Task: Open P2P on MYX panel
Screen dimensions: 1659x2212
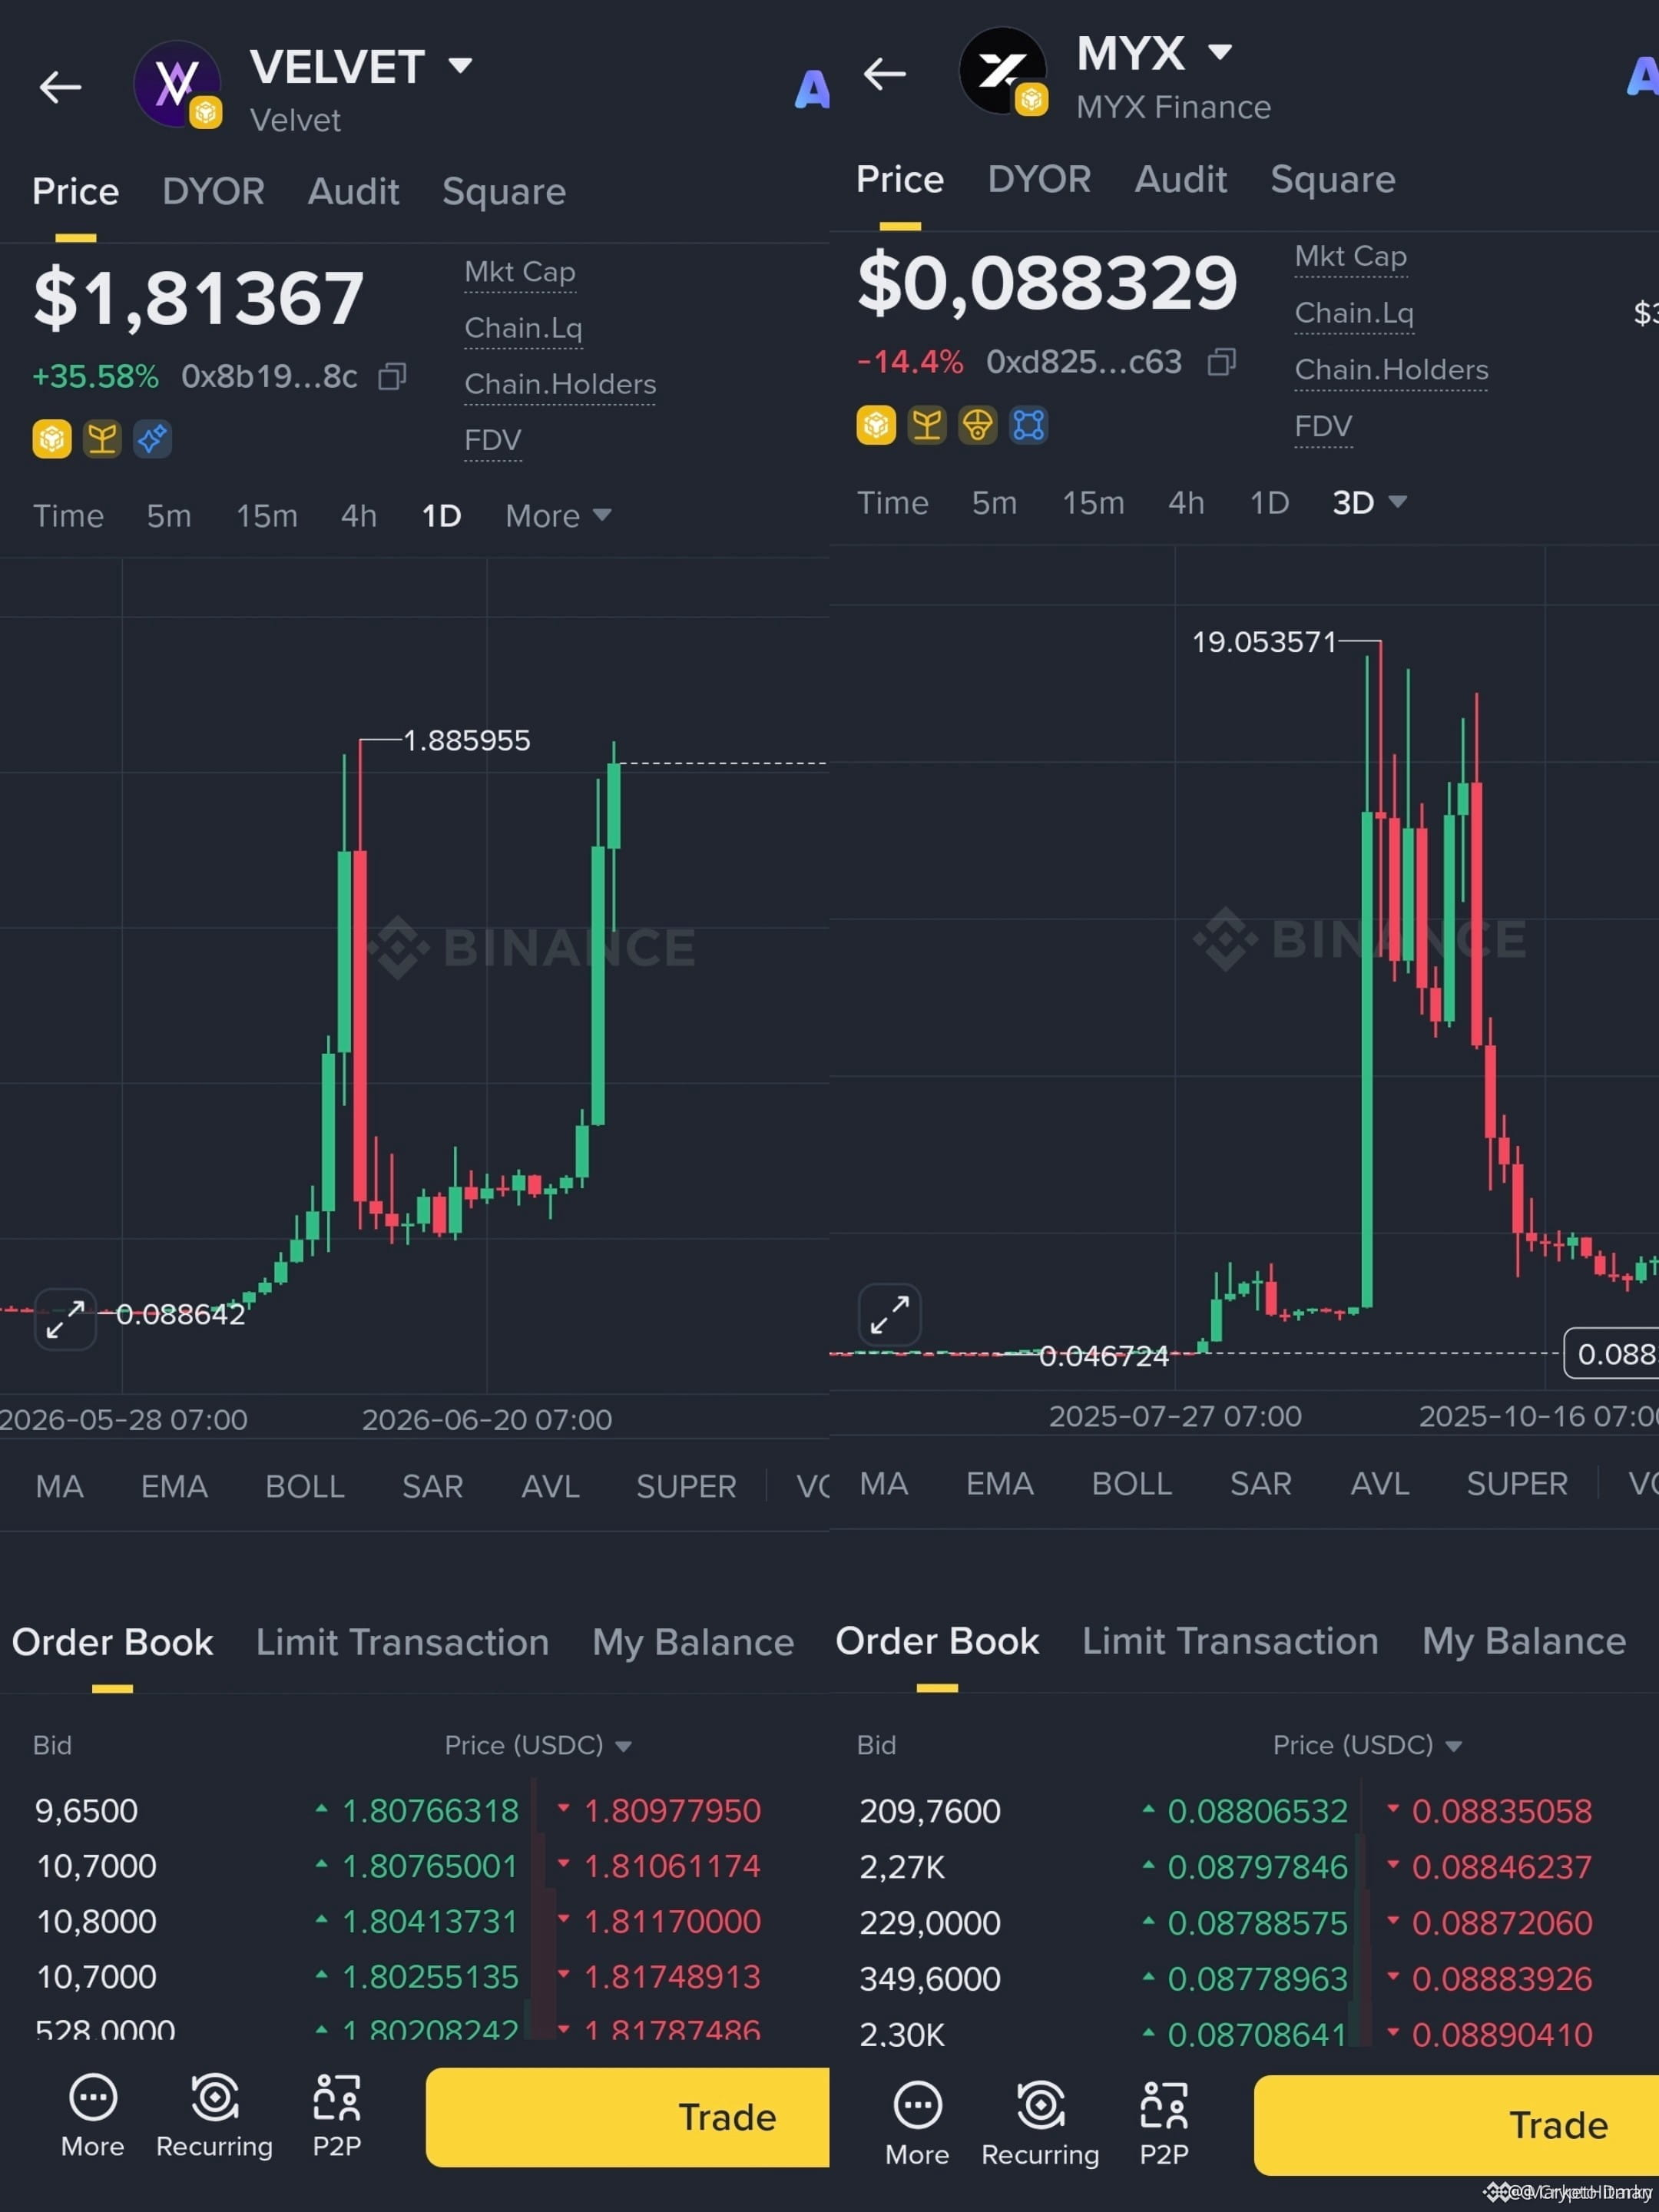Action: [1164, 2123]
